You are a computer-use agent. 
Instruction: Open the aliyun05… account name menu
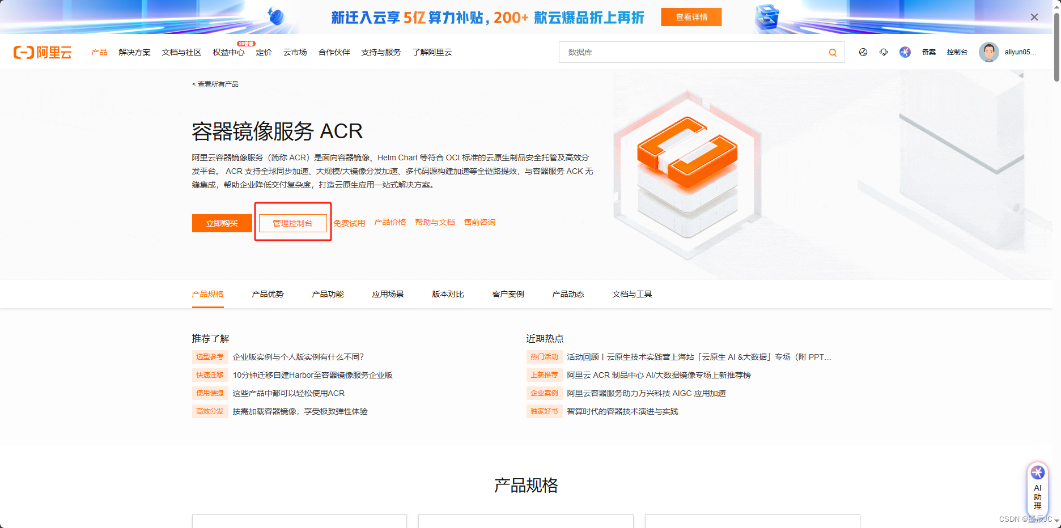1021,52
